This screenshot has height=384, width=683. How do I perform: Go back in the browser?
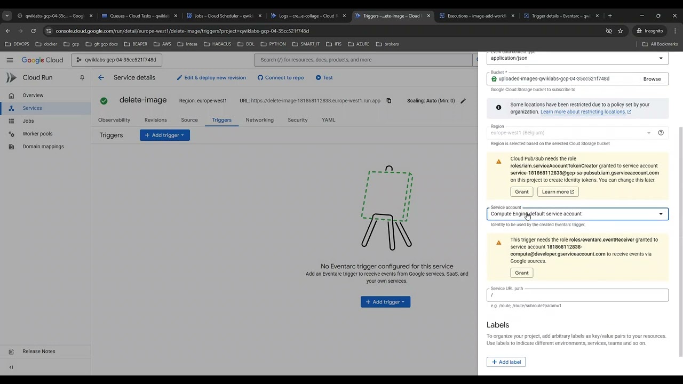8,31
